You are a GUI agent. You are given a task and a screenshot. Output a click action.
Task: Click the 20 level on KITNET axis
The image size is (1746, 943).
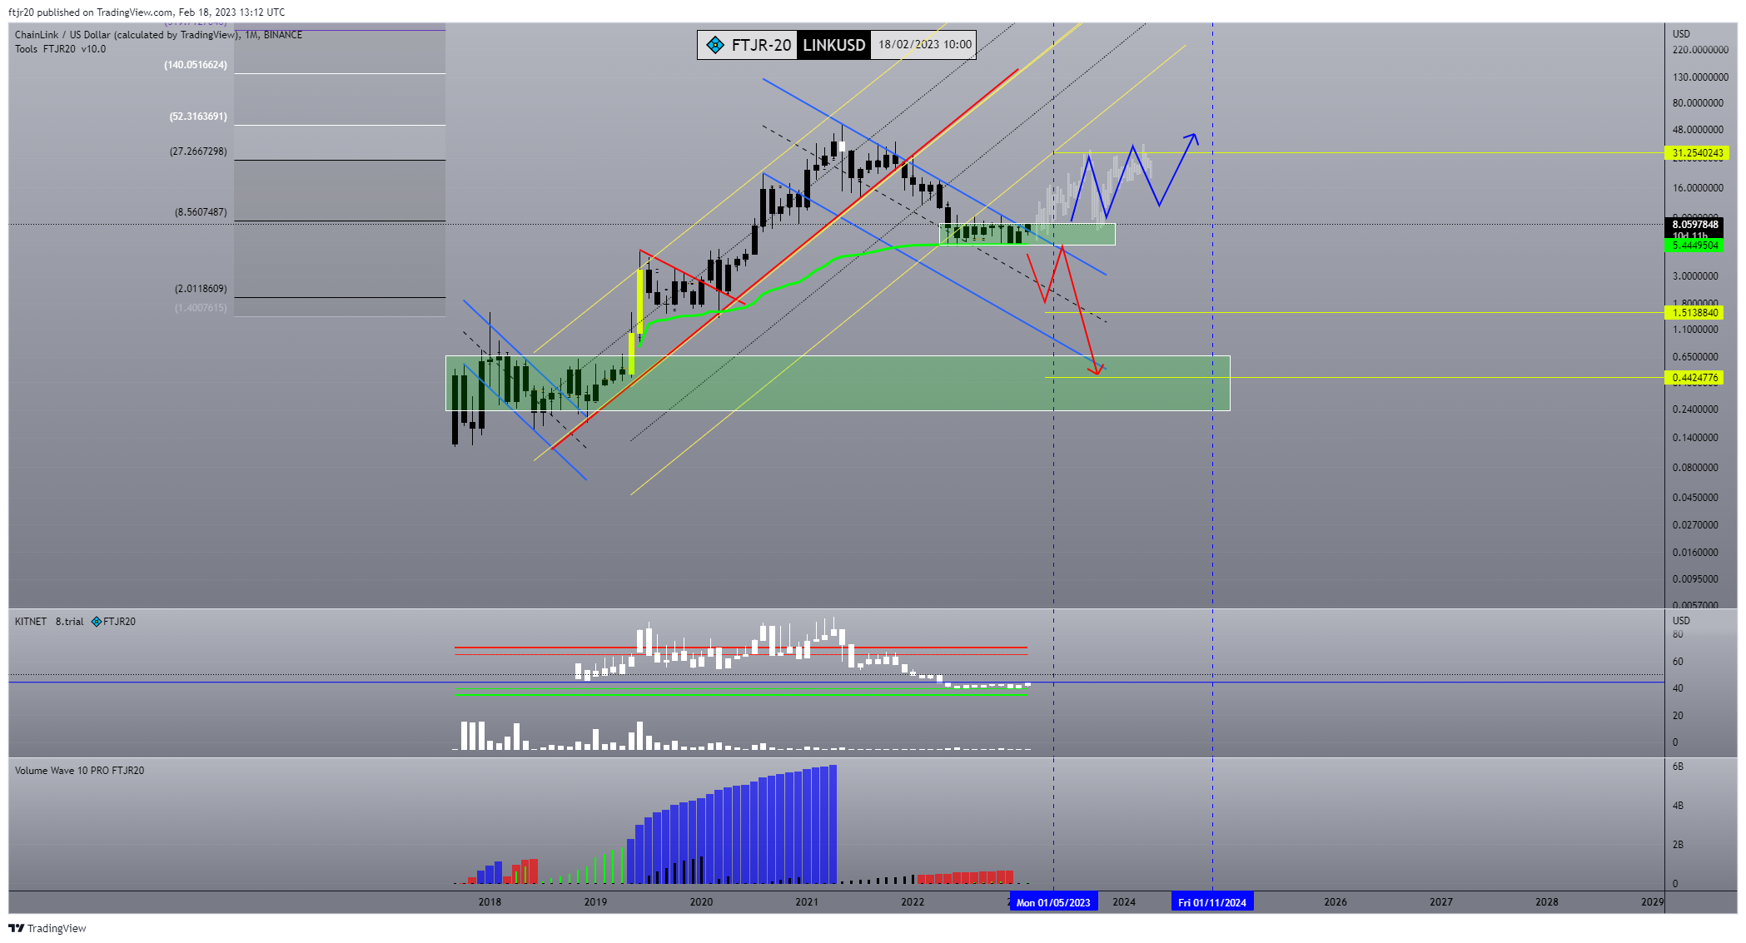click(1678, 716)
